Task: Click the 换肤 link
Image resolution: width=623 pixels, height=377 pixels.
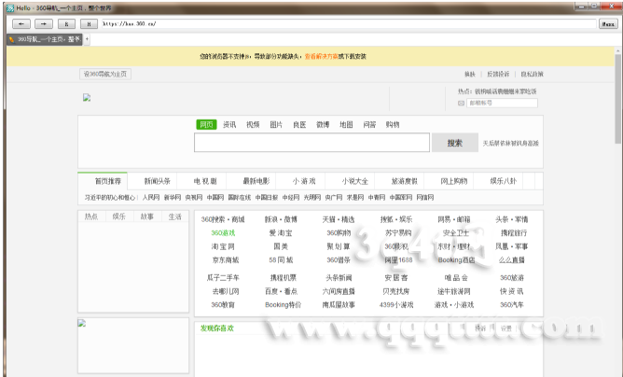Action: point(470,74)
